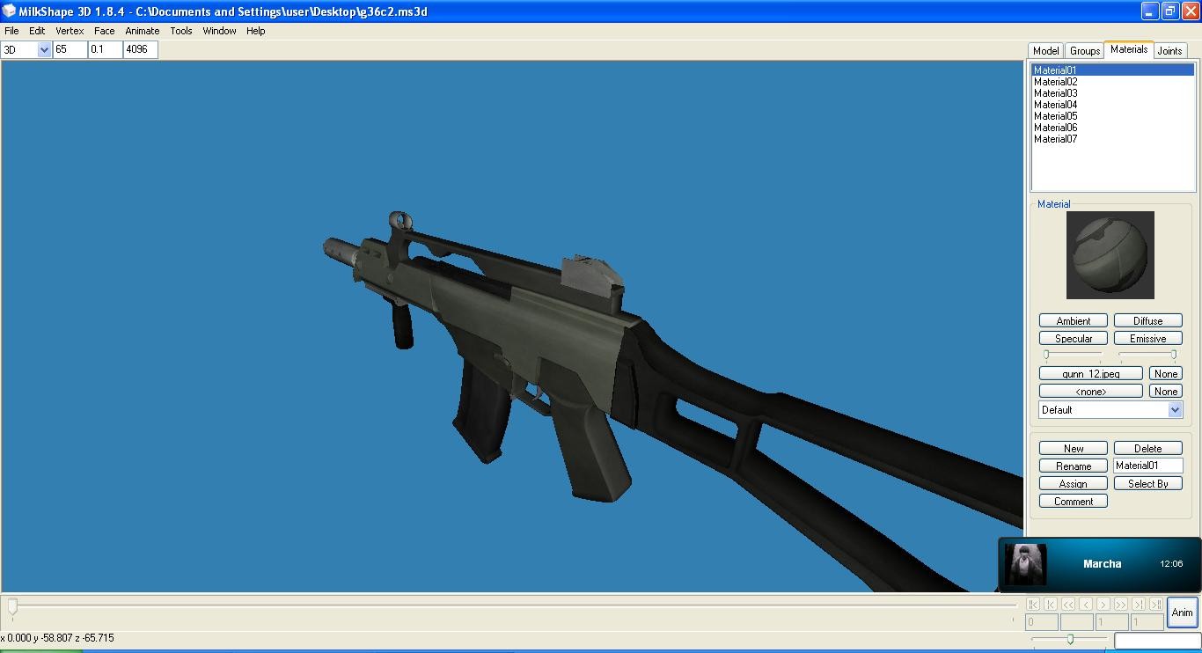Open the Help menu
Image resolution: width=1202 pixels, height=653 pixels.
tap(256, 31)
